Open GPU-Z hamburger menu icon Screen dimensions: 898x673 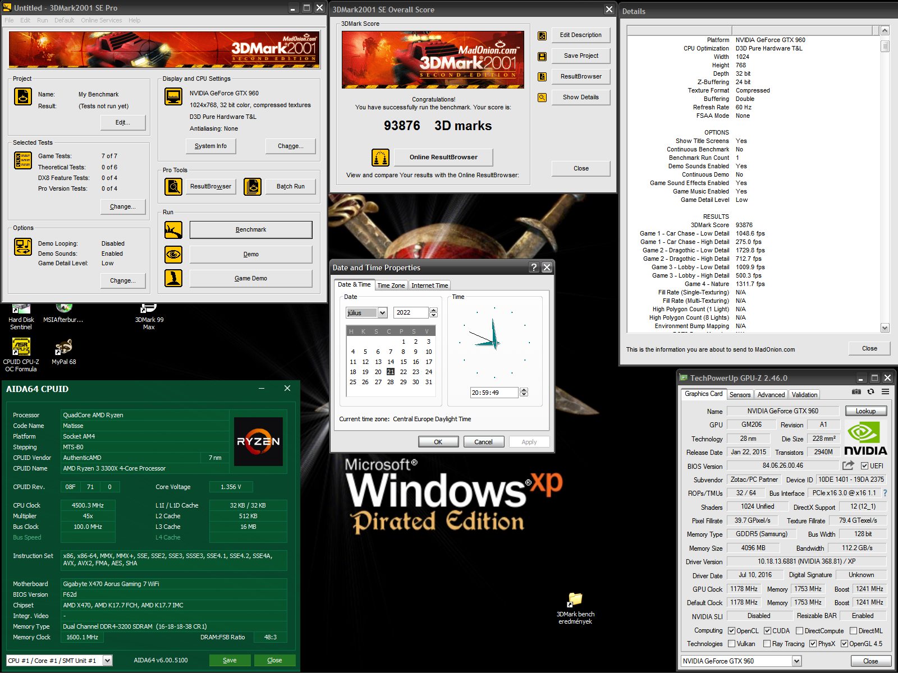point(885,391)
